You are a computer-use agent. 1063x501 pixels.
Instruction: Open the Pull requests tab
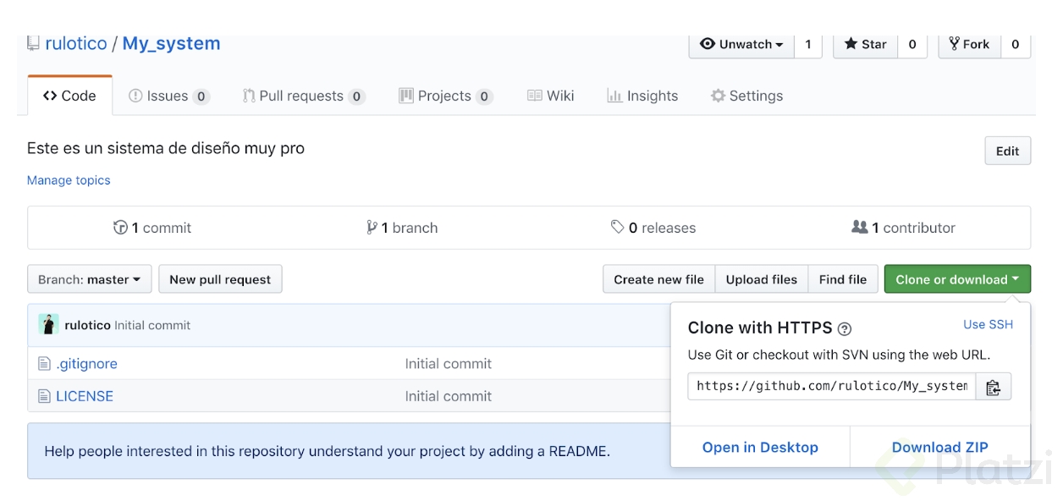304,96
